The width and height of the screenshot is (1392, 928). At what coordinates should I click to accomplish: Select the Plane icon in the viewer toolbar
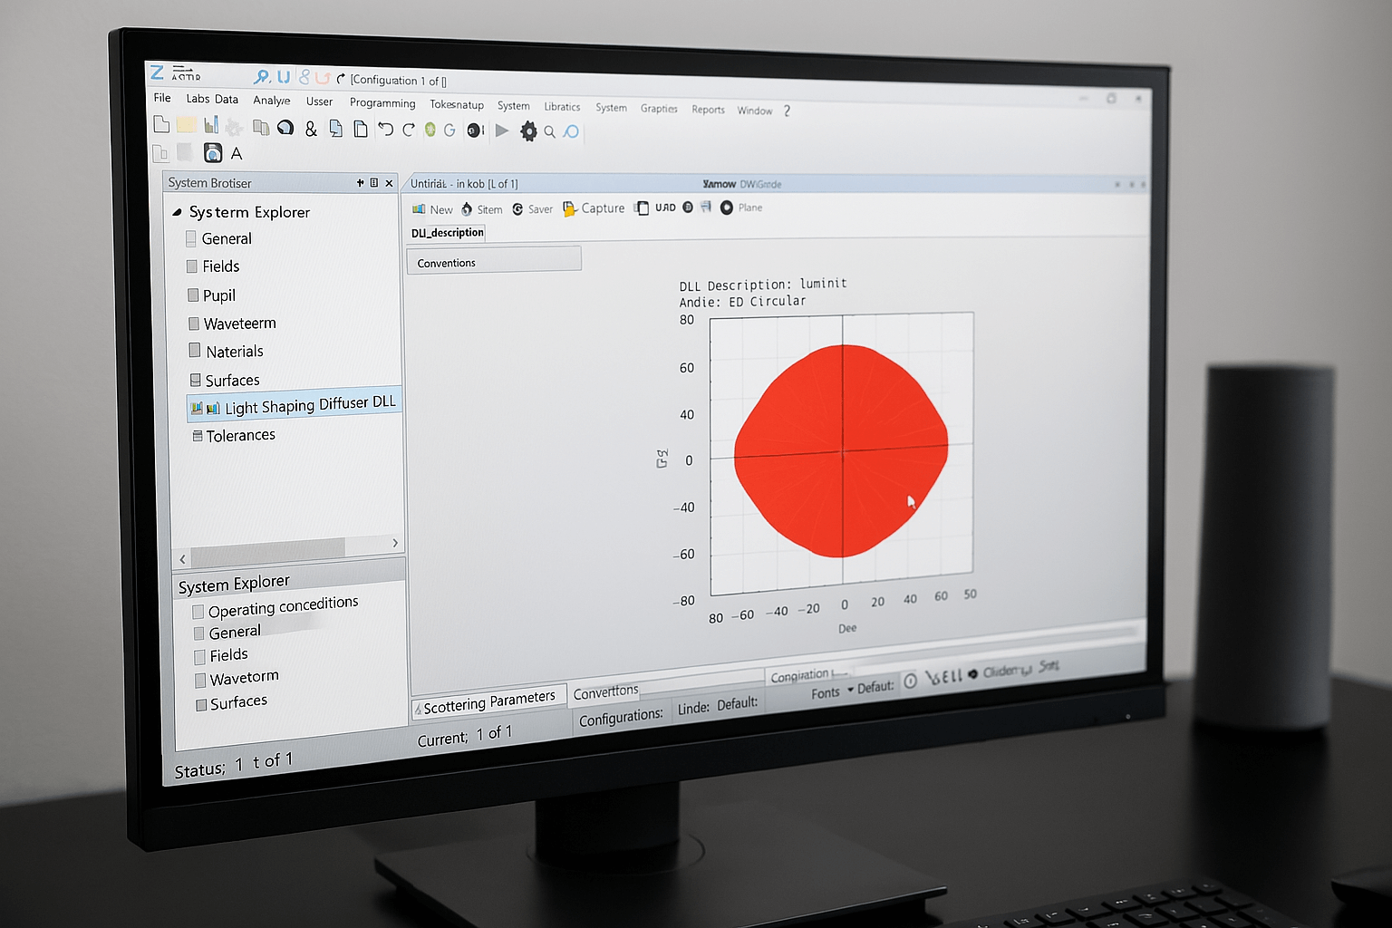tap(727, 208)
